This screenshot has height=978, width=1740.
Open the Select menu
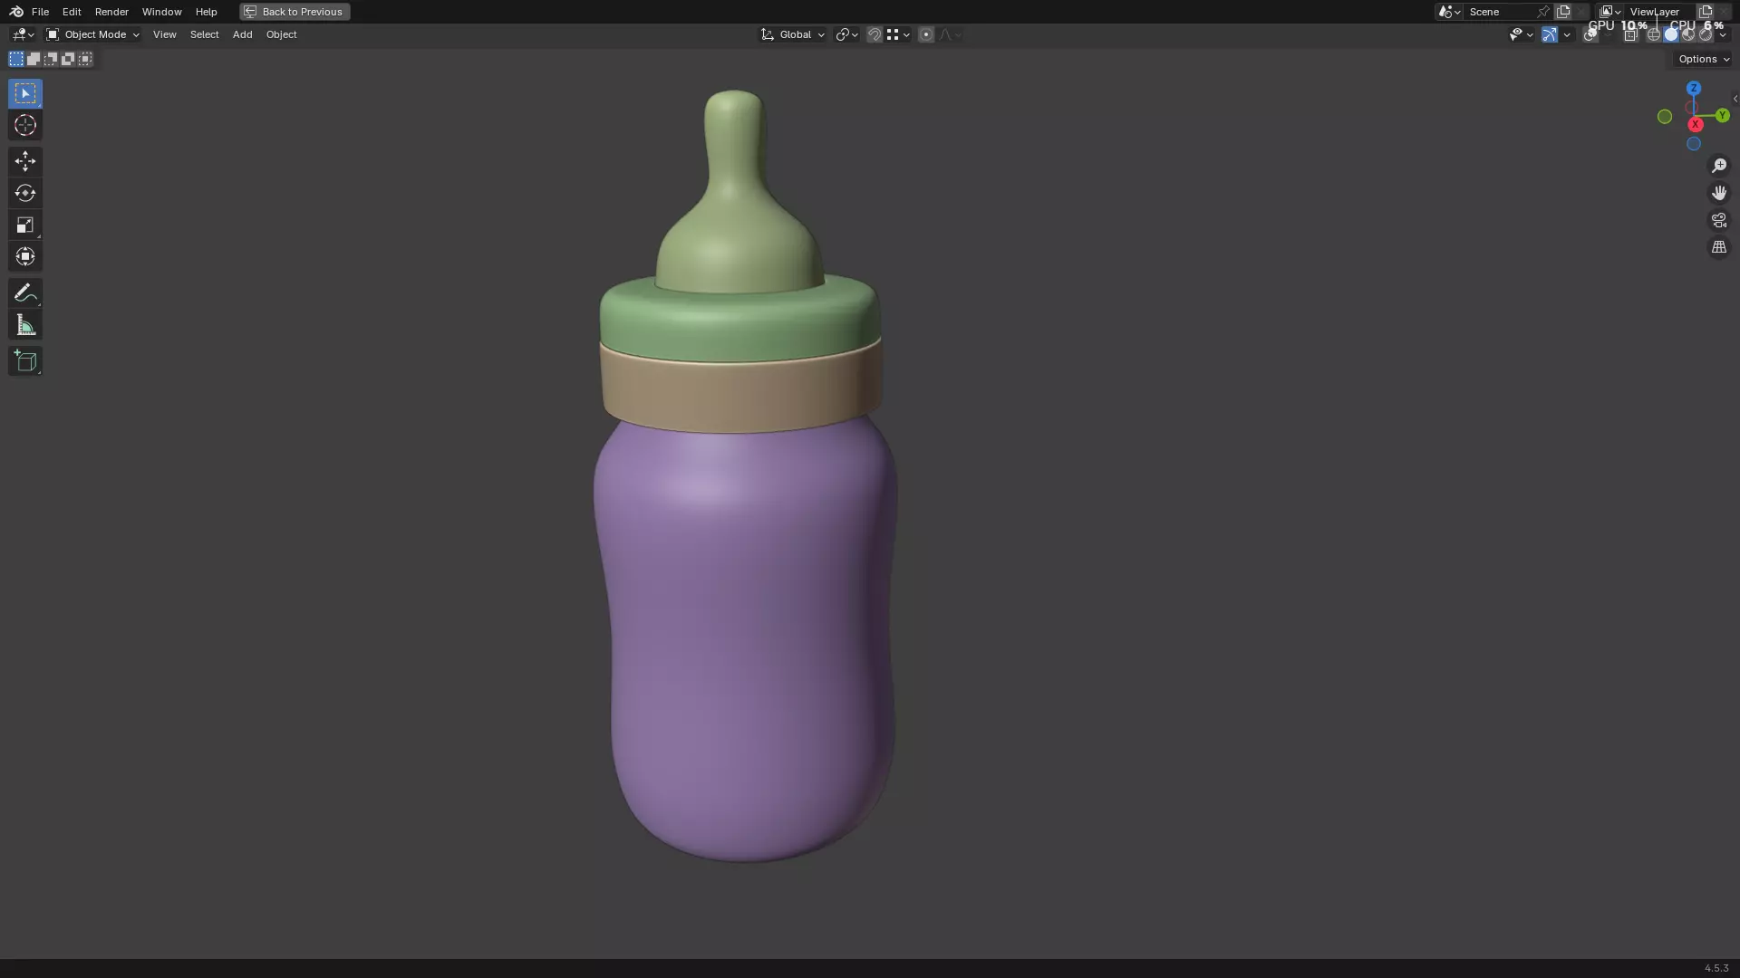coord(204,34)
